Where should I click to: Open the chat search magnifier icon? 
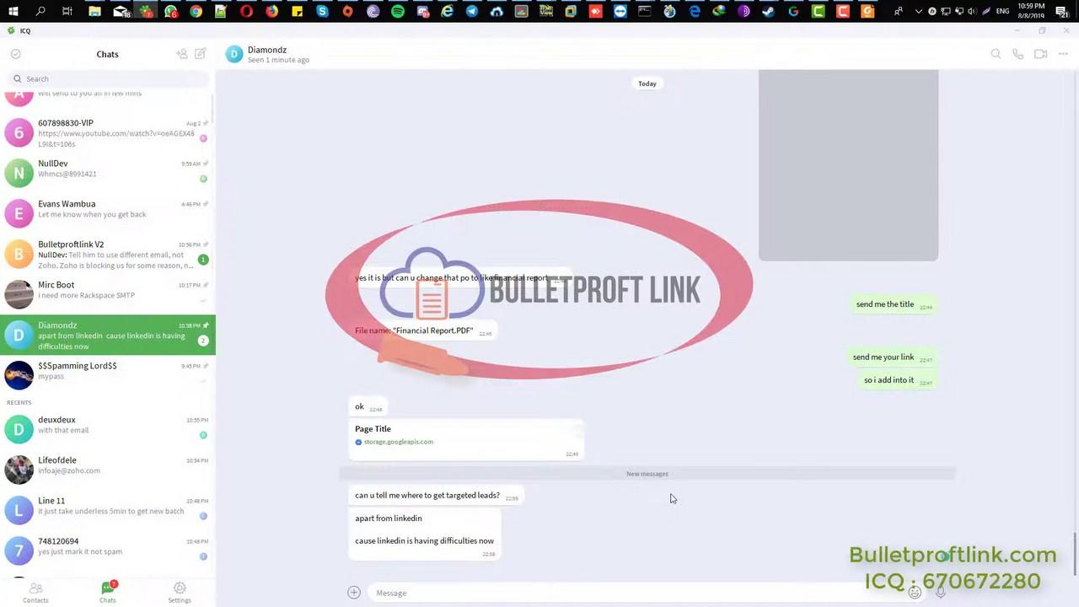pos(996,54)
